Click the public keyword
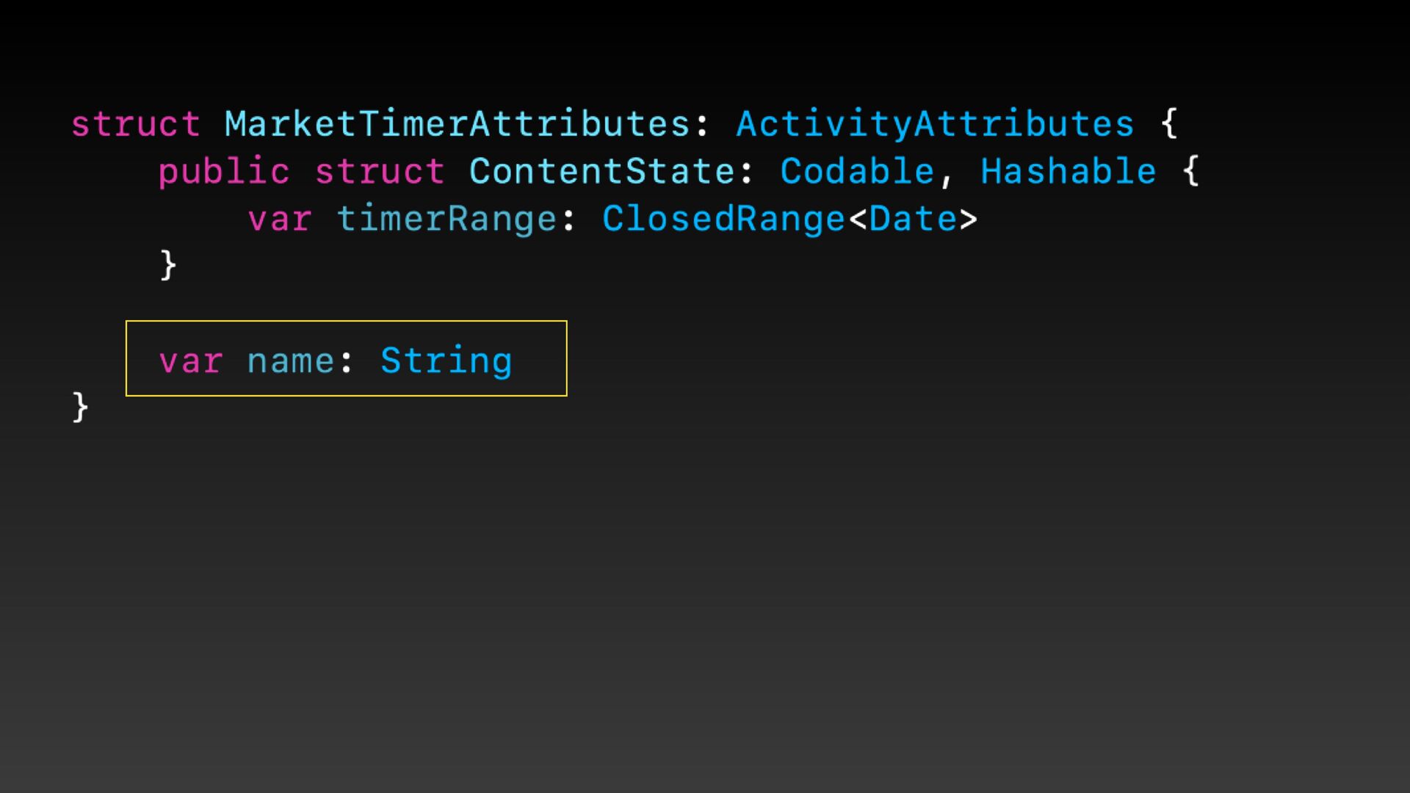Image resolution: width=1410 pixels, height=793 pixels. pos(224,172)
